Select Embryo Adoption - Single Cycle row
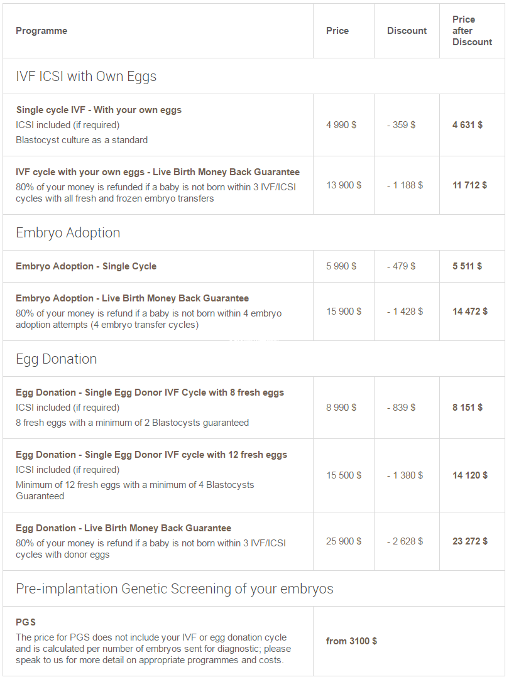 pos(86,266)
